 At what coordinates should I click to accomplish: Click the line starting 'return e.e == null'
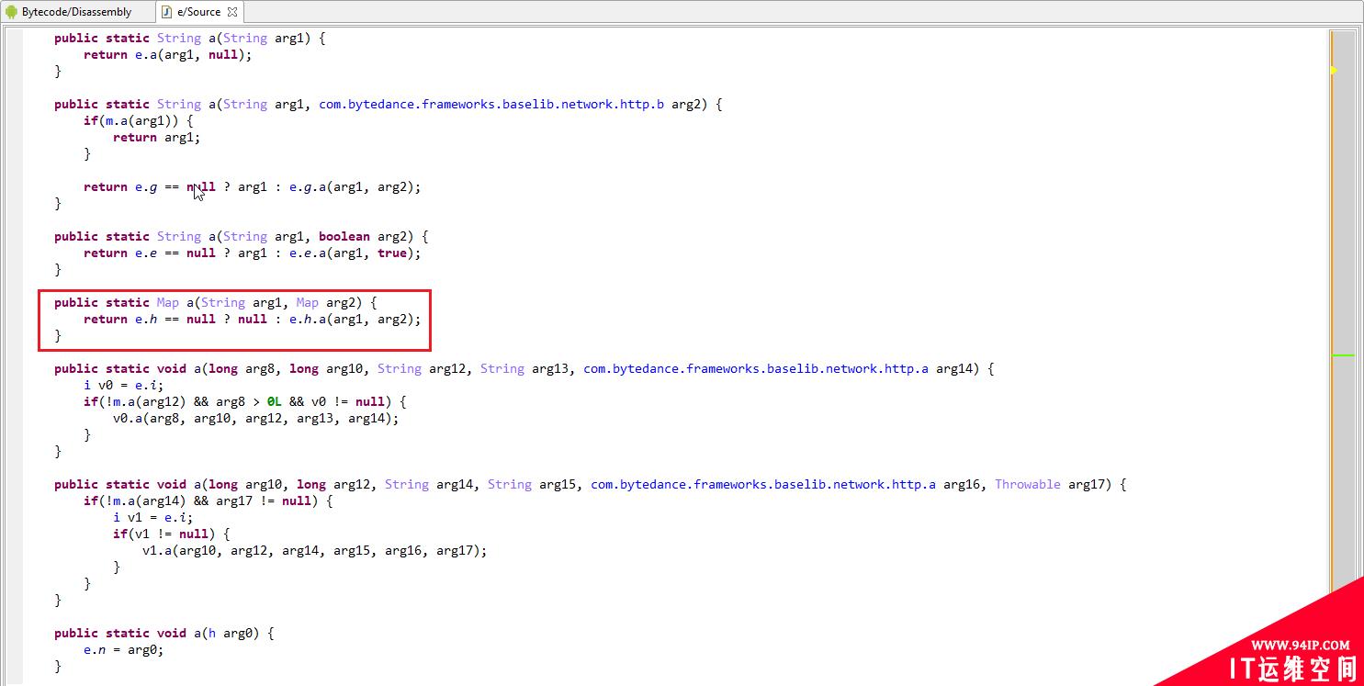pos(252,253)
